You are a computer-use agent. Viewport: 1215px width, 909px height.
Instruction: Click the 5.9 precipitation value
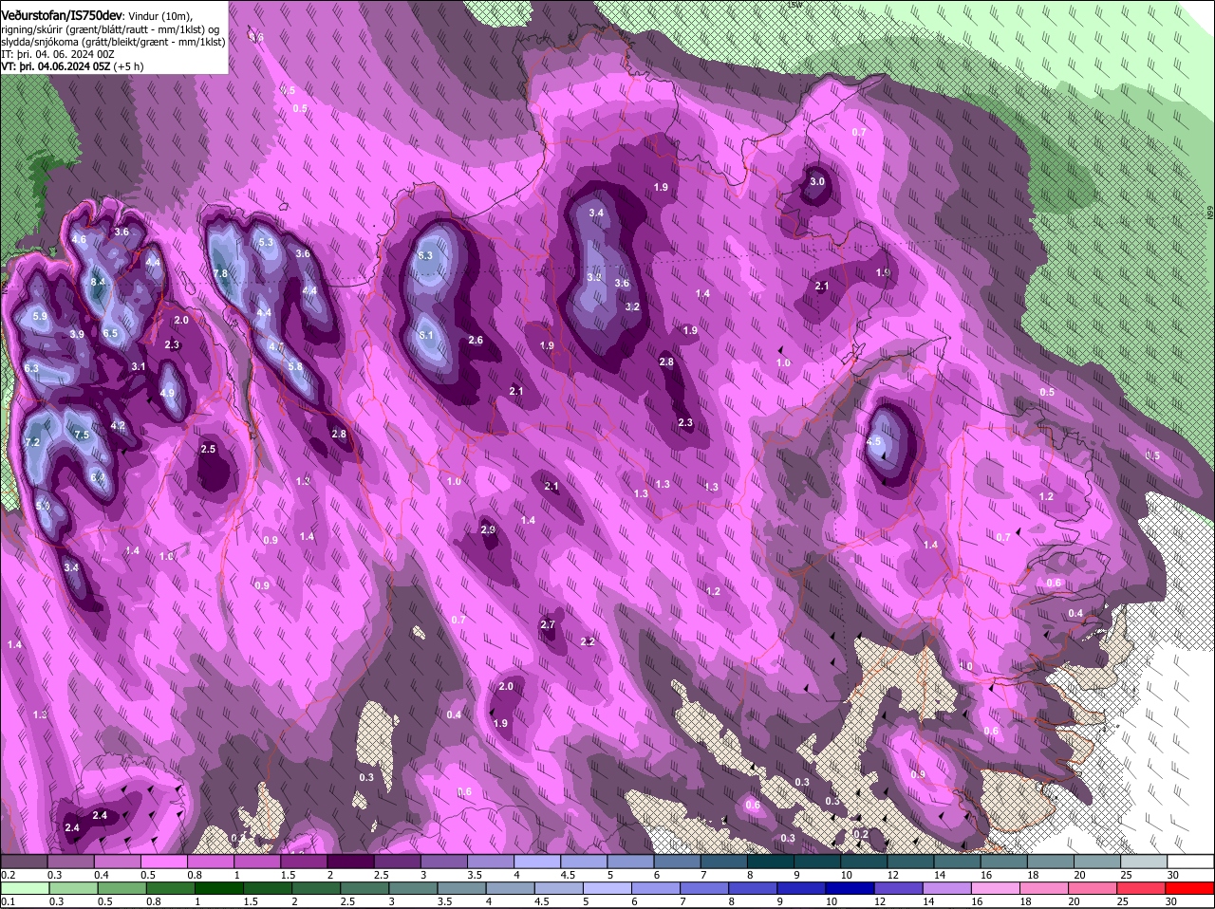tap(40, 316)
